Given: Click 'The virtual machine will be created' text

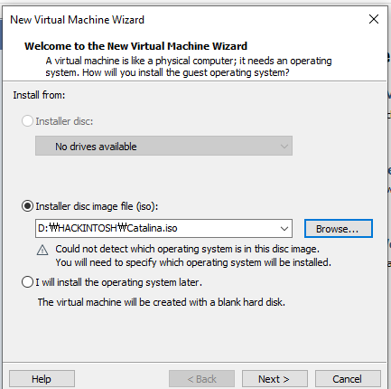Looking at the screenshot, I should click(x=162, y=302).
